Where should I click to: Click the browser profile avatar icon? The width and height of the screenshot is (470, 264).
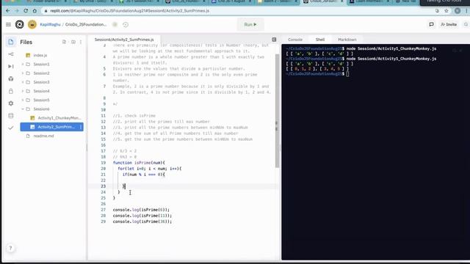pos(458,11)
